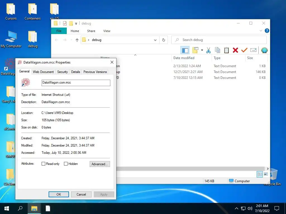Open the Containers desktop folder
This screenshot has width=286, height=214.
point(32,11)
